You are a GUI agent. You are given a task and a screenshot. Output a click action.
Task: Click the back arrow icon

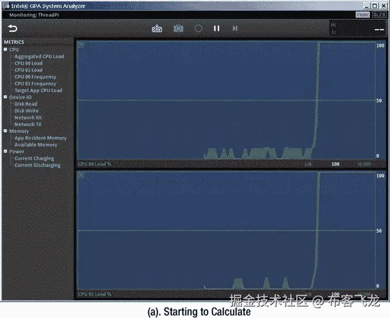(13, 28)
